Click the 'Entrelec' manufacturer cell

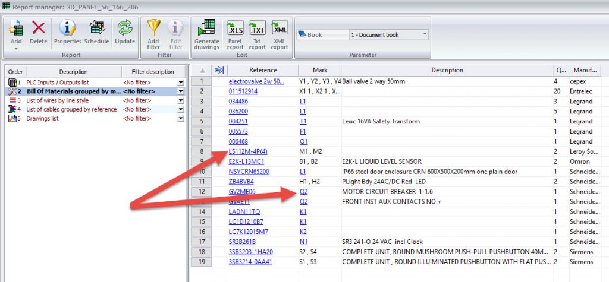pyautogui.click(x=580, y=91)
